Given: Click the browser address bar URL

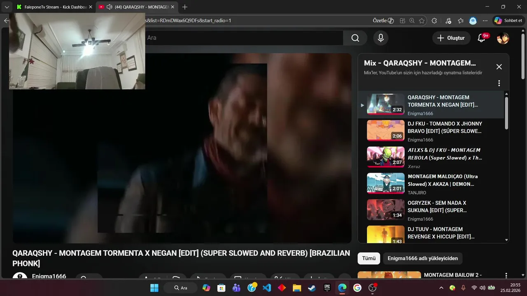Looking at the screenshot, I should [x=255, y=21].
